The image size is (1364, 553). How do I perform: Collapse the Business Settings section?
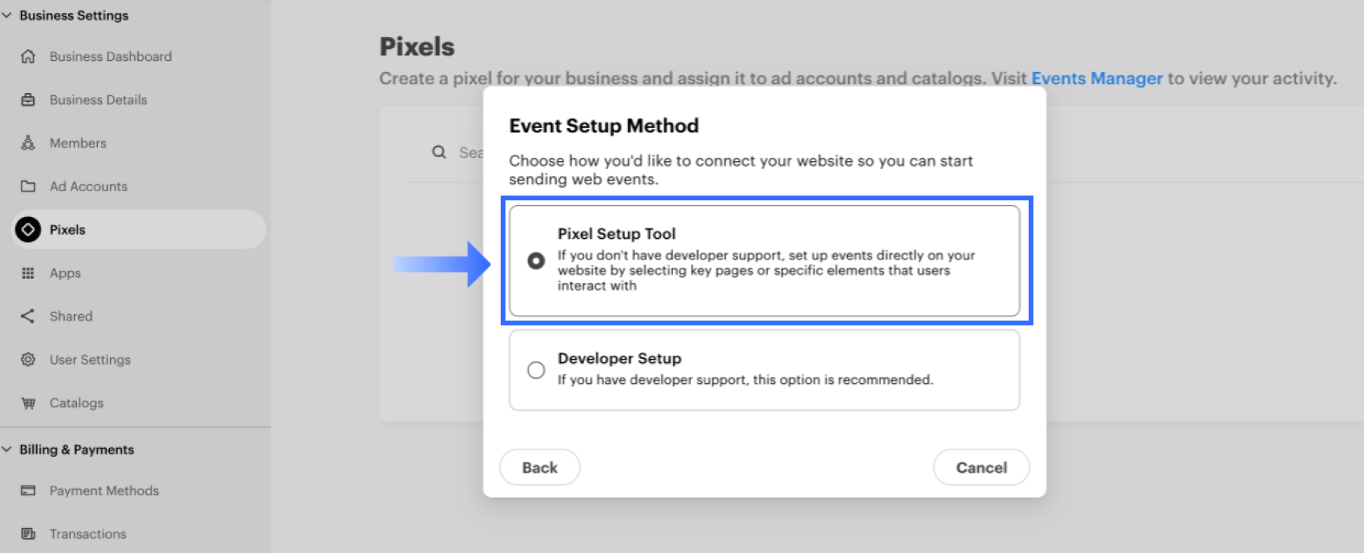[7, 15]
